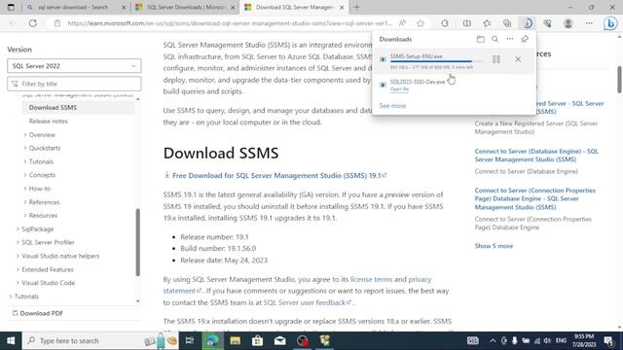Click Open file under SQL2022-SSEI-Dev.exe
This screenshot has width=623, height=350.
tap(399, 89)
